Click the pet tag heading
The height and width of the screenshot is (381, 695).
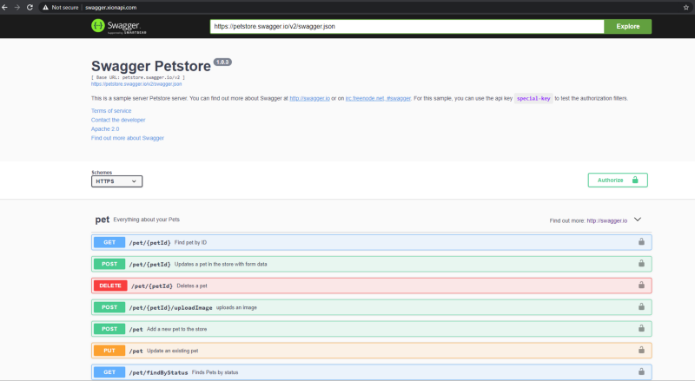[102, 220]
